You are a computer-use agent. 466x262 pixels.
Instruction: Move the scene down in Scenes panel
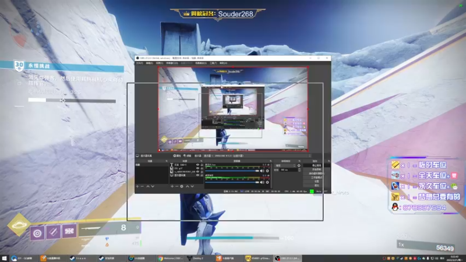[x=153, y=186]
